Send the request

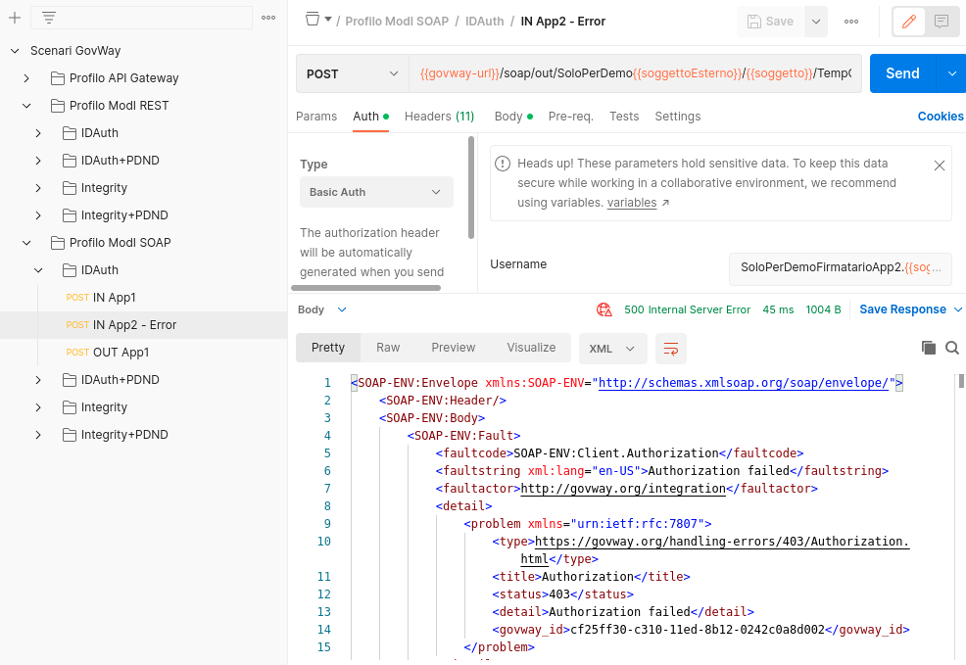[902, 73]
